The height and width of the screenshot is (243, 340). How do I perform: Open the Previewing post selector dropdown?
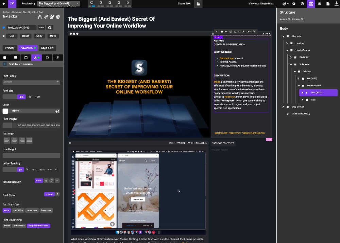coord(58,4)
